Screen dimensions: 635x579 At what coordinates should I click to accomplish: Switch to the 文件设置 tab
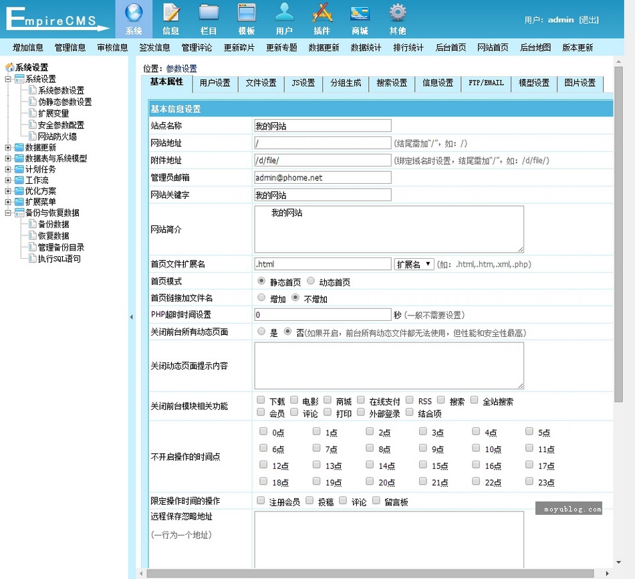(x=261, y=83)
